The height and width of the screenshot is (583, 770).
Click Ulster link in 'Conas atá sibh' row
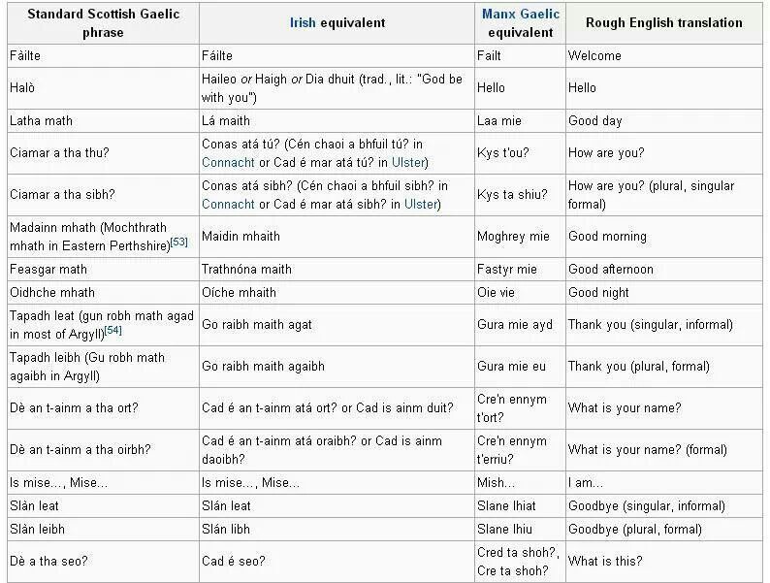(421, 204)
